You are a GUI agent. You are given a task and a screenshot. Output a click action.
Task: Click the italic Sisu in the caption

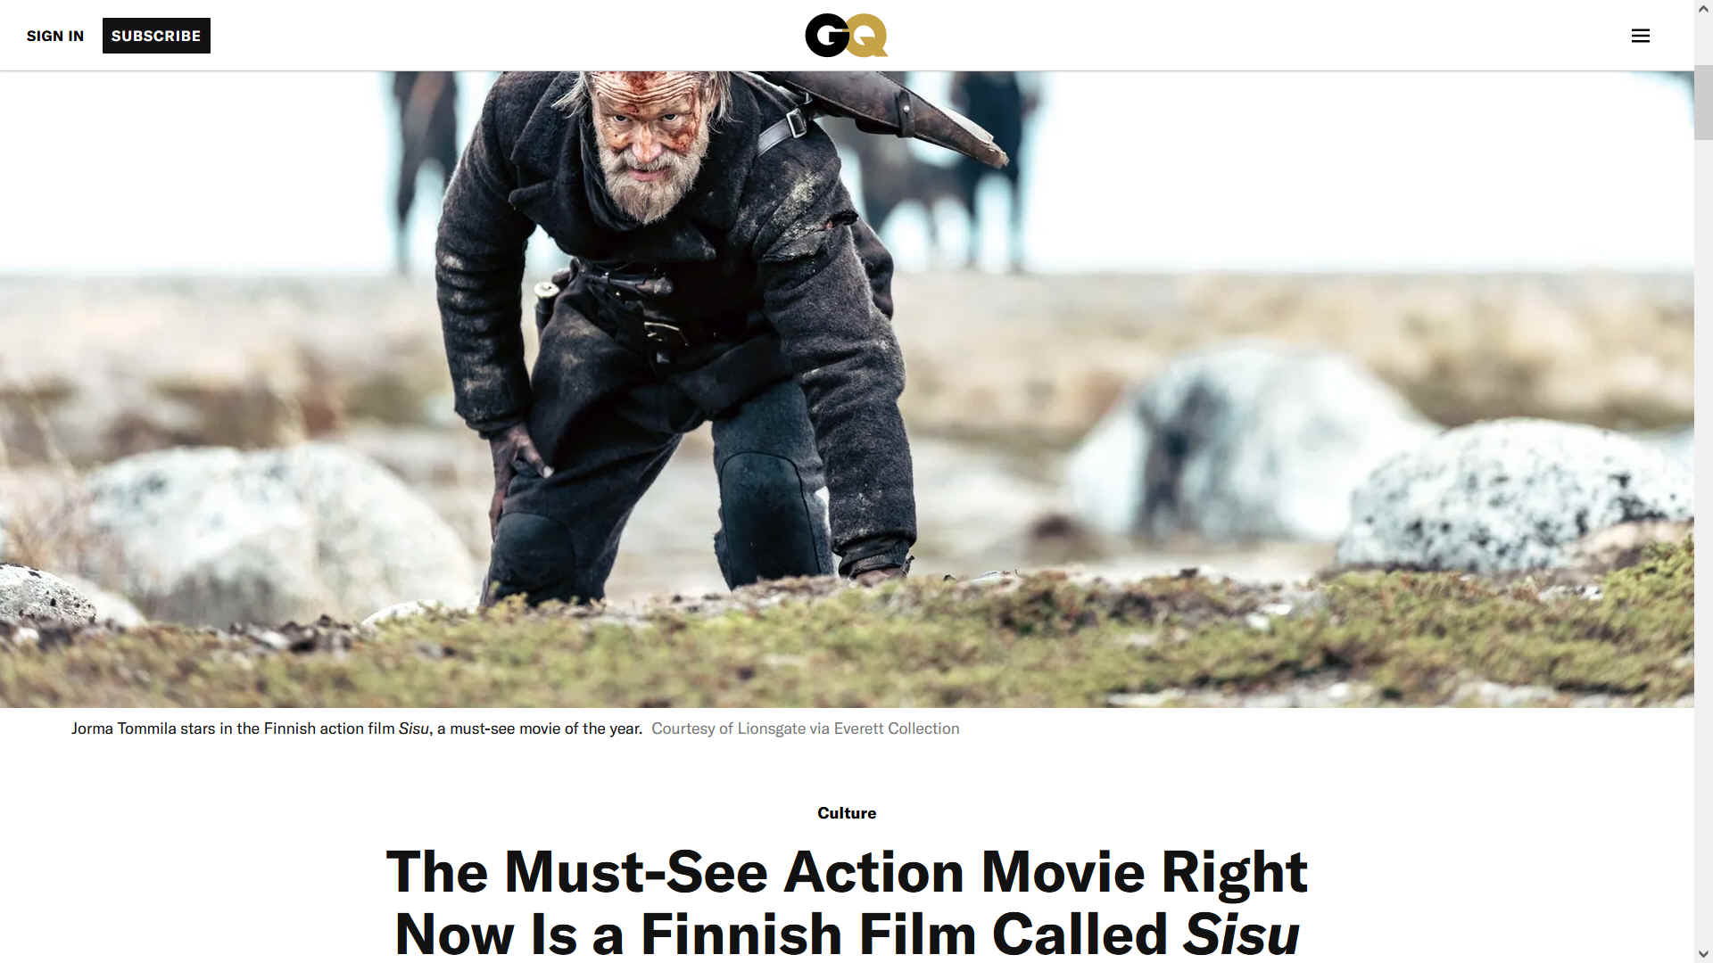coord(413,728)
